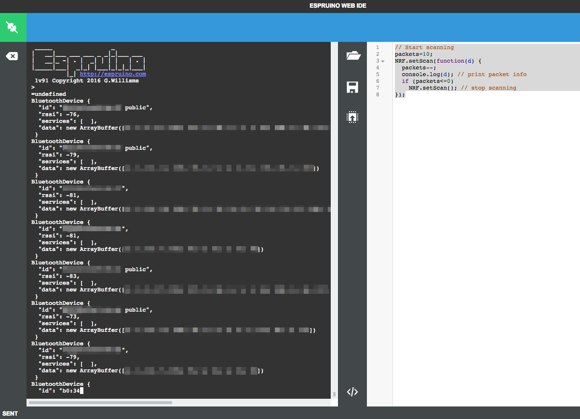The width and height of the screenshot is (580, 419).
Task: Click the '"rssi": -76' terminal line
Action: pos(59,114)
